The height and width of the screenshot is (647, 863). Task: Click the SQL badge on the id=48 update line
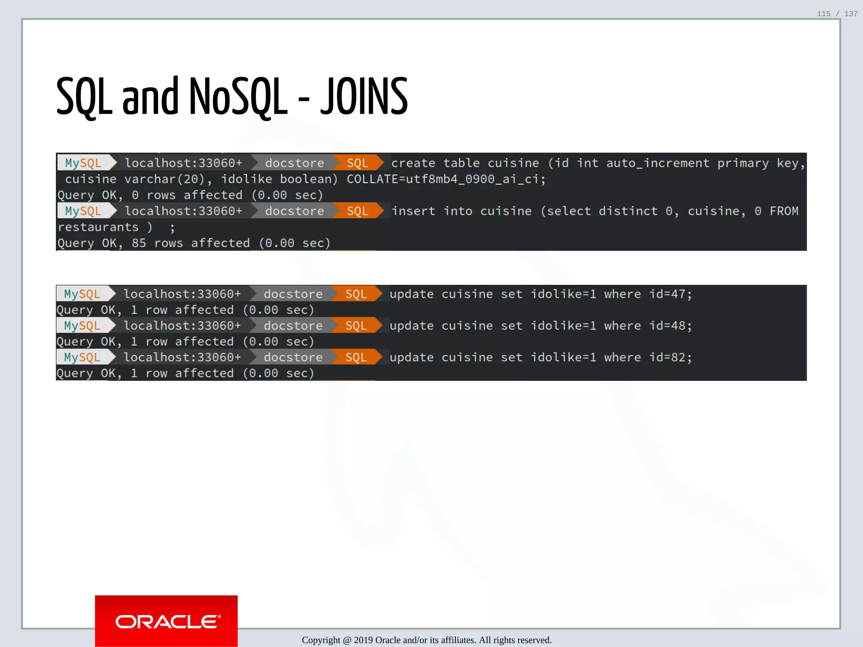coord(356,326)
